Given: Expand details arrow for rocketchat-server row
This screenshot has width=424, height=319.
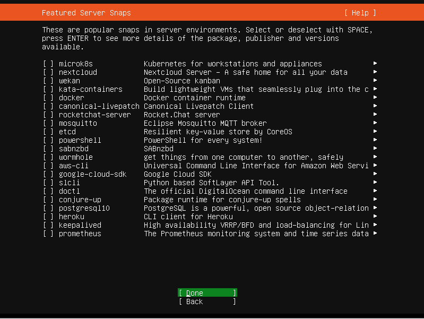Looking at the screenshot, I should coord(375,114).
